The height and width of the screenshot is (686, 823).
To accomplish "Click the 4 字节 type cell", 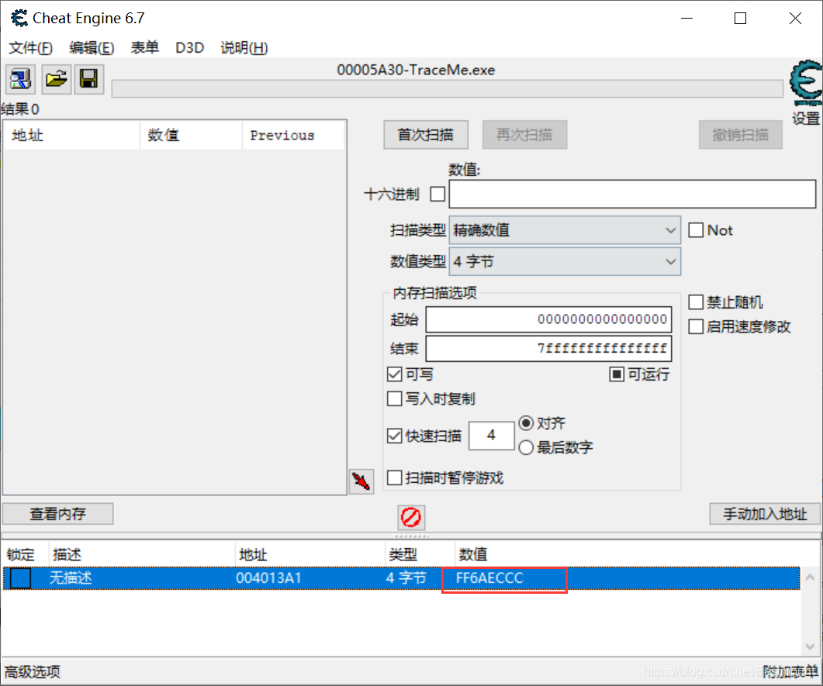I will coord(406,578).
